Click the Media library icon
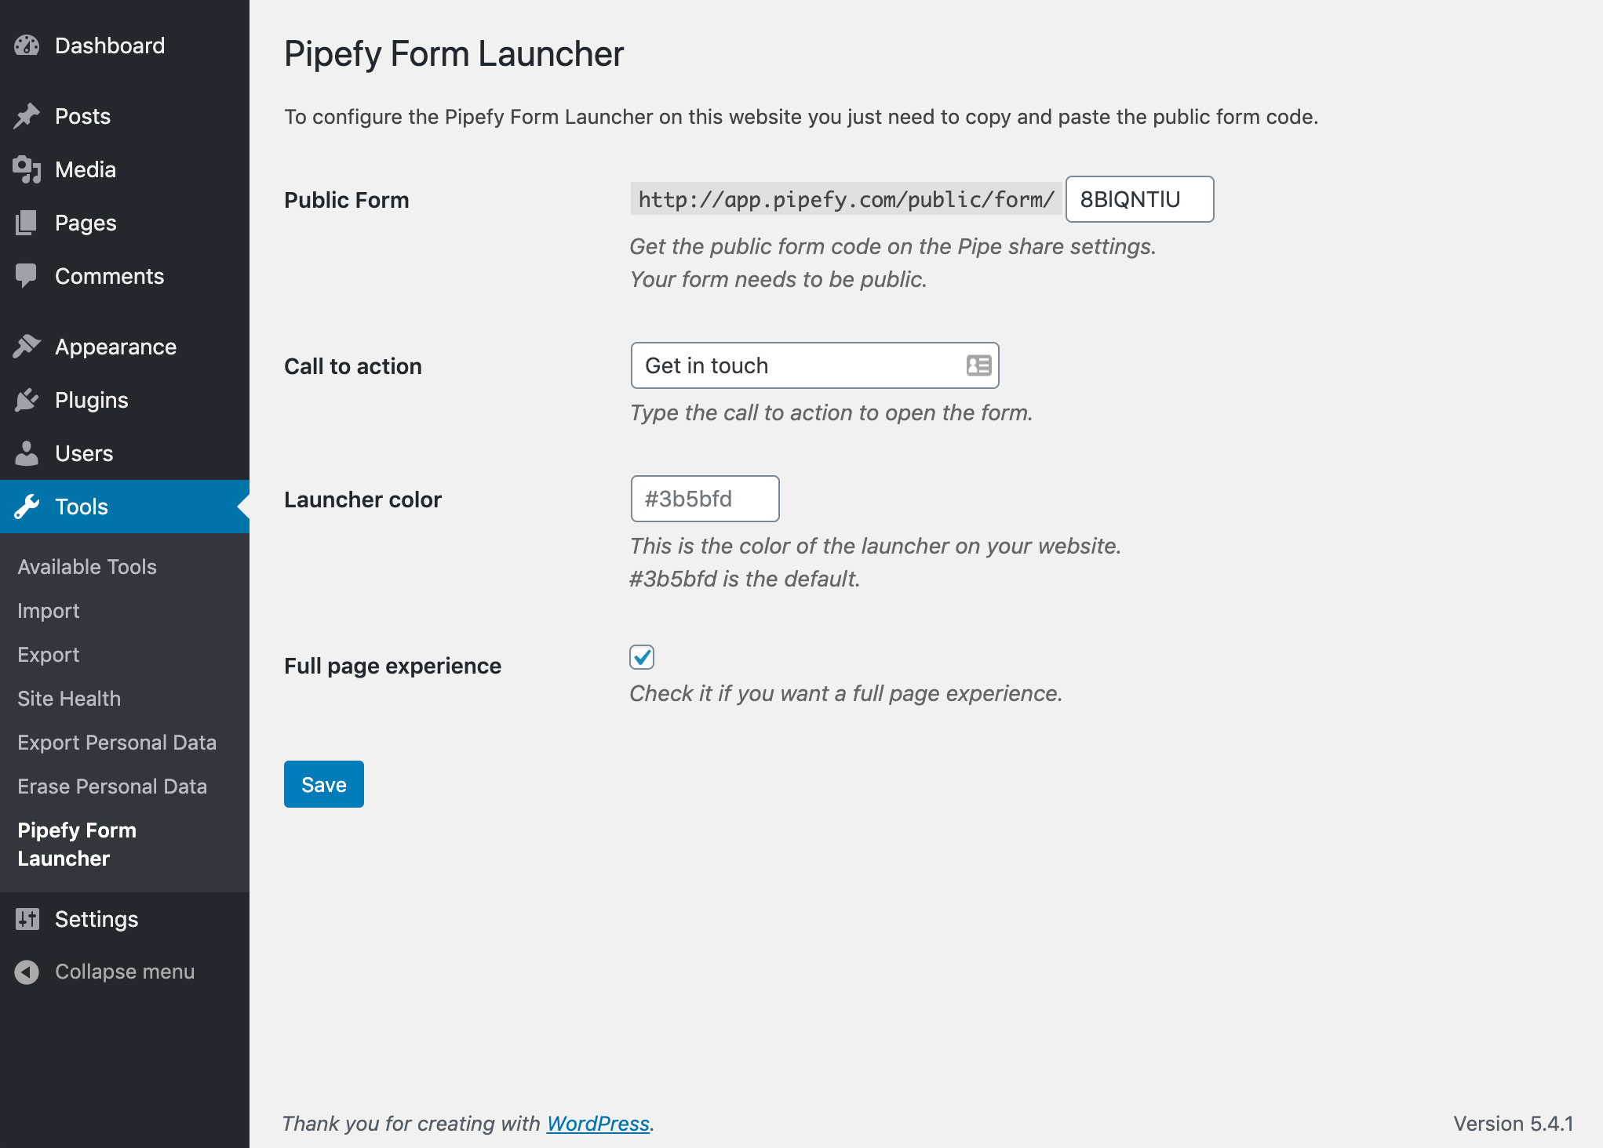Image resolution: width=1603 pixels, height=1148 pixels. [27, 169]
